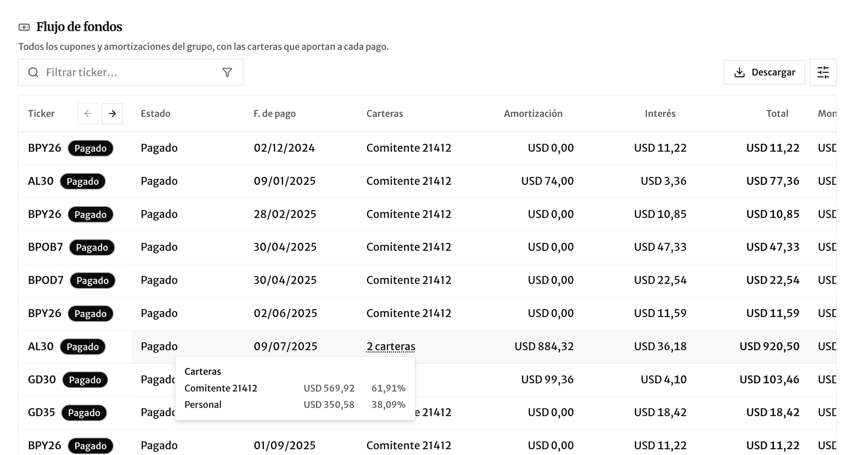Click total USD 77,36
Viewport: 855px width, 455px height.
[773, 181]
